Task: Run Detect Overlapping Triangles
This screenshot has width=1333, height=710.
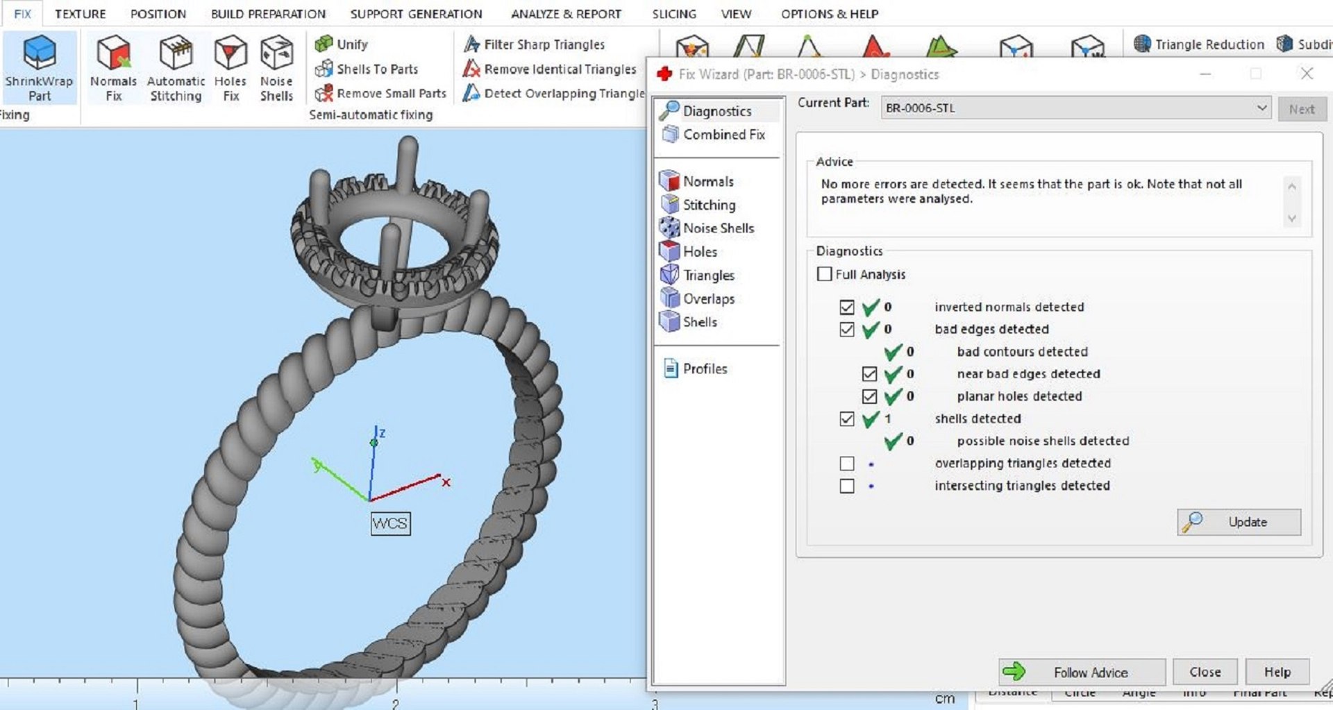Action: point(553,93)
